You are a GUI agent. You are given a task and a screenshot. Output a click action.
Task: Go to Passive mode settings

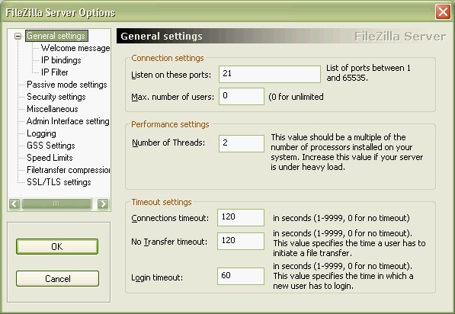click(x=67, y=85)
